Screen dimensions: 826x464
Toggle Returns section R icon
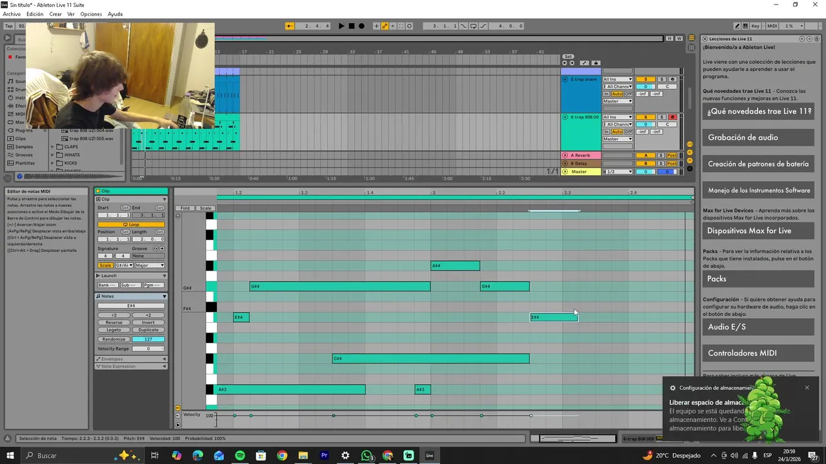tap(690, 152)
